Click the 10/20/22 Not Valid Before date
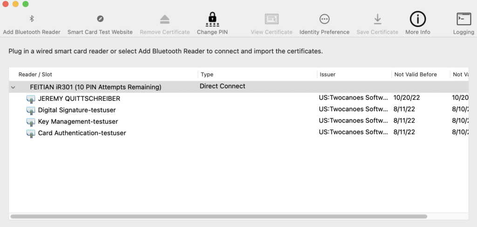 [407, 98]
